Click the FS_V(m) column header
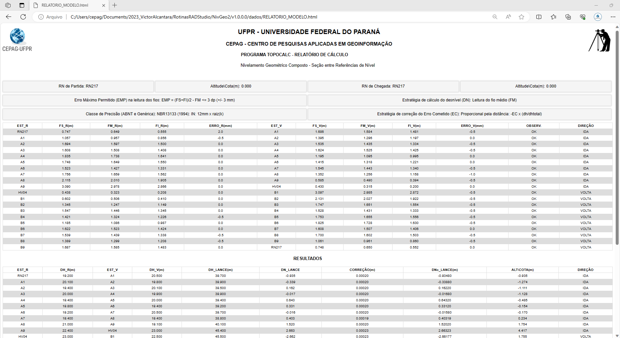 point(319,126)
